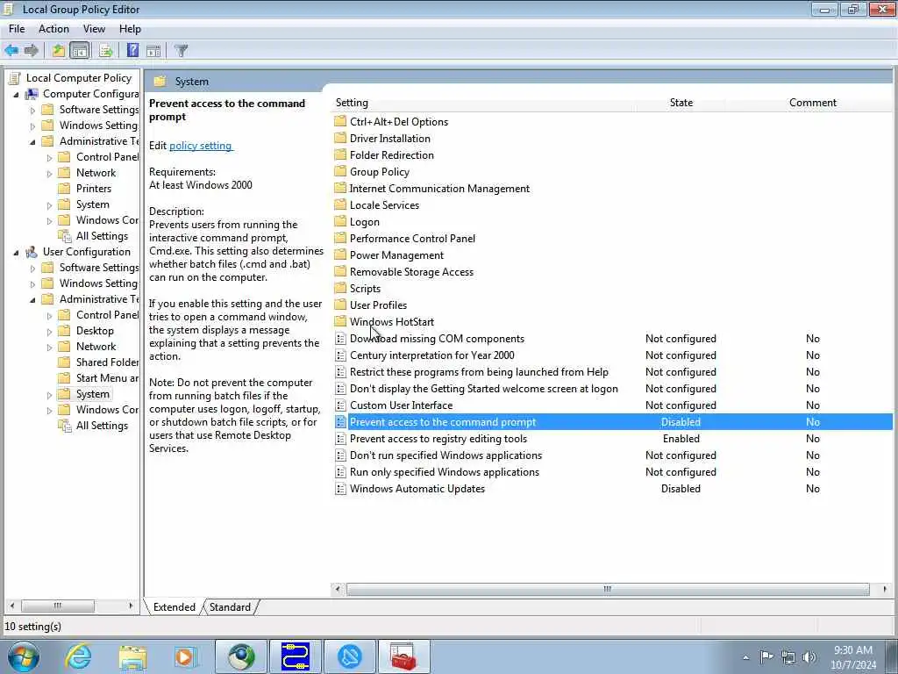
Task: Expand Software Settings under Computer Configuration
Action: pos(32,110)
